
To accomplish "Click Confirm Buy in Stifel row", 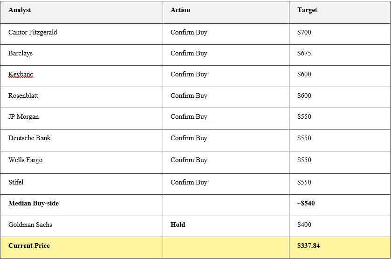I will [x=189, y=183].
